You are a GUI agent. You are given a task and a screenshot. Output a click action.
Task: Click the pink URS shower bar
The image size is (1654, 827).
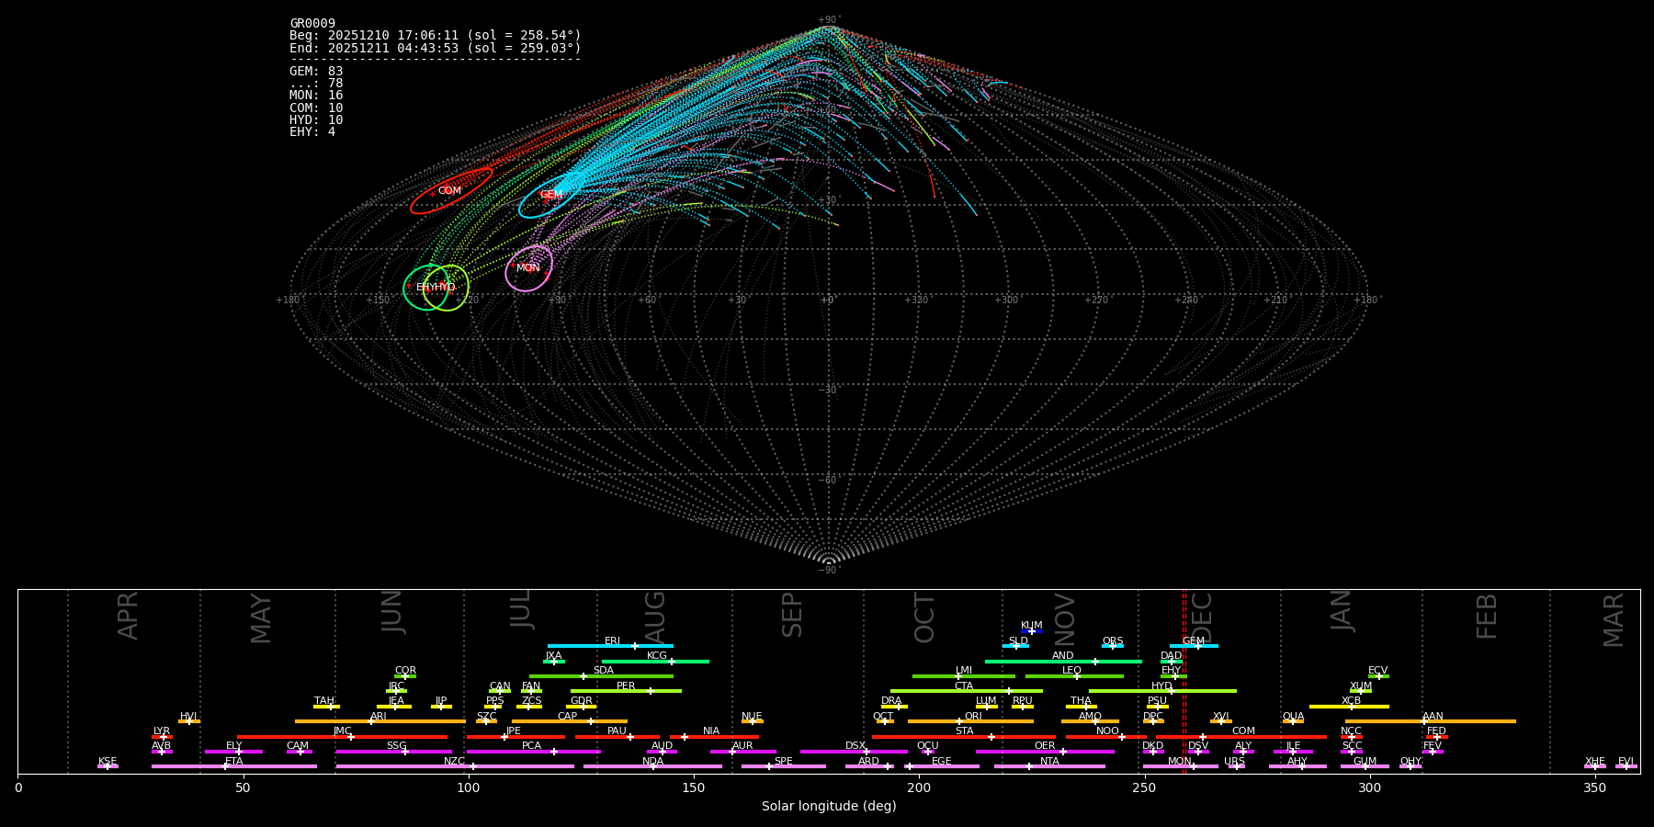pos(1237,766)
